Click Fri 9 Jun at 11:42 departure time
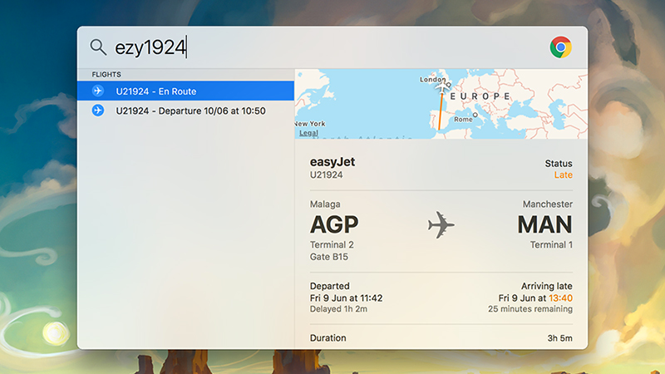665x374 pixels. point(346,298)
